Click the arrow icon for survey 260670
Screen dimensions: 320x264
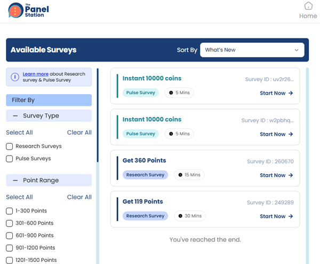pyautogui.click(x=291, y=175)
